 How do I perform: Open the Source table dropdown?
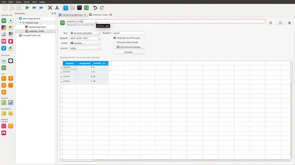tap(85, 48)
